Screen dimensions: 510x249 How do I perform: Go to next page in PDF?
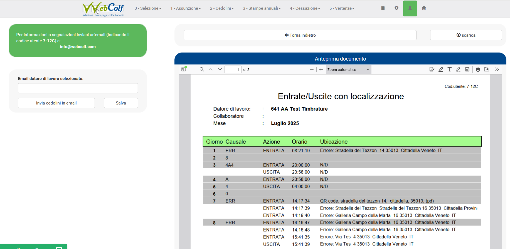(220, 69)
